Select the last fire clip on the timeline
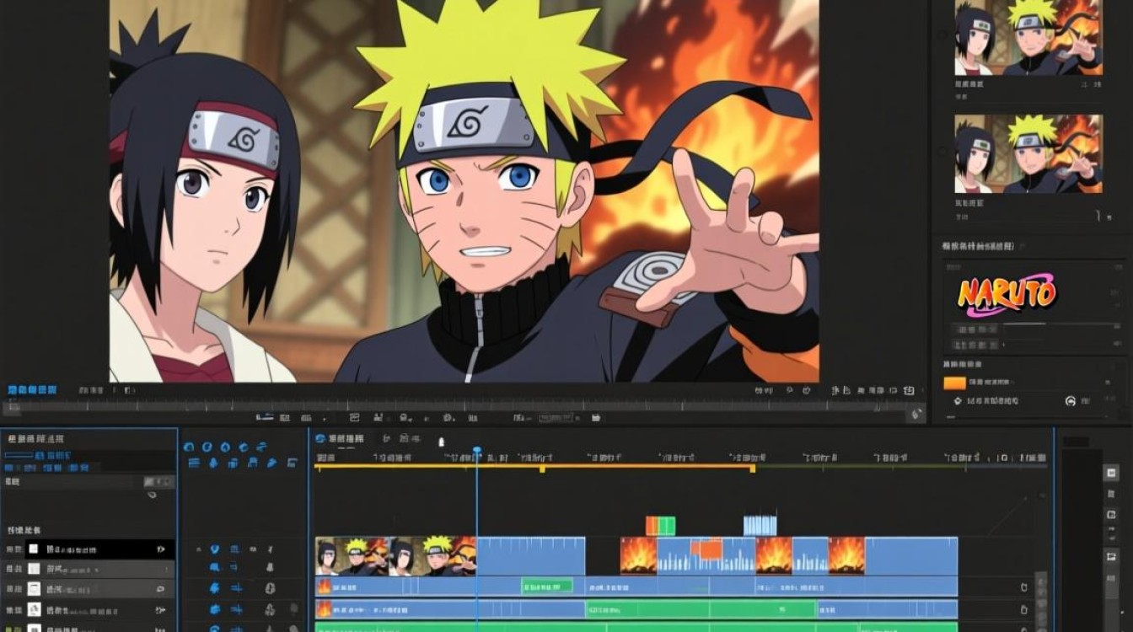 (x=846, y=556)
